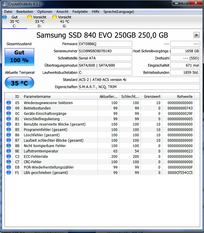This screenshot has height=233, width=204.
Task: Click status orb of ECC-Fehlerrate row
Action: click(9, 156)
